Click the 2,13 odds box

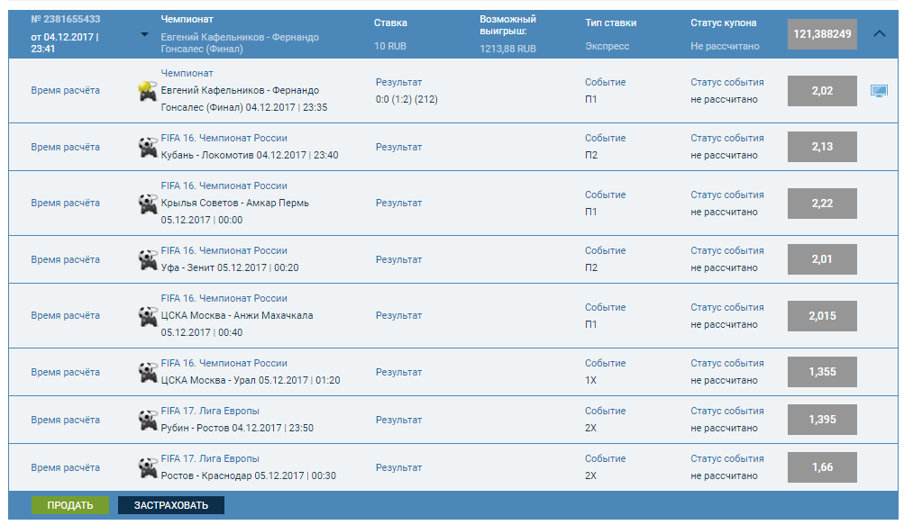[x=822, y=147]
